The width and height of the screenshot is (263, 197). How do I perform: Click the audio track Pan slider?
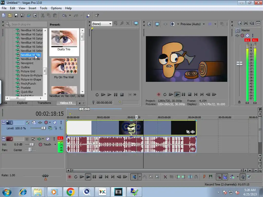click(x=30, y=150)
